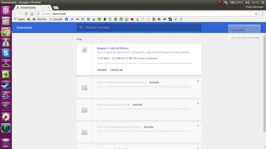Open the Mageia-5.1-x86_64-DVD.iso file link

(113, 48)
